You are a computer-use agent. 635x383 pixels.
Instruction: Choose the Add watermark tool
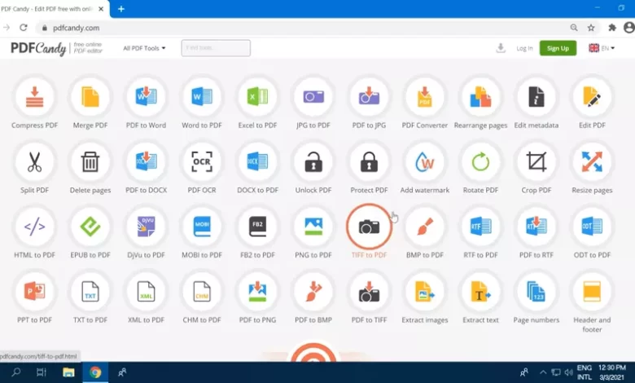coord(424,162)
